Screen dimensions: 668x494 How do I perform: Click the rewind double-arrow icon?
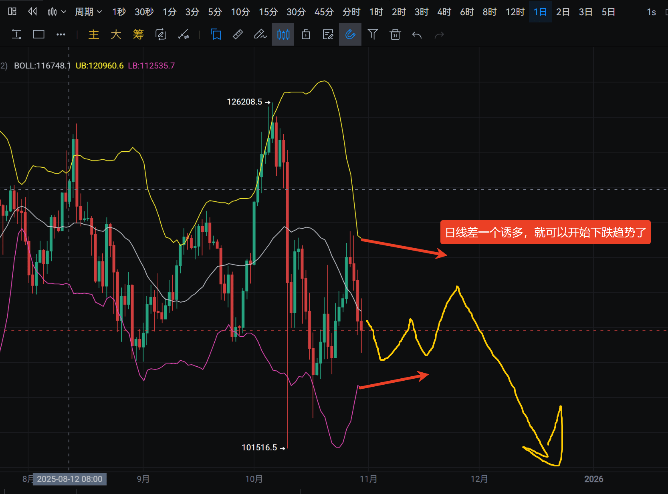(x=32, y=12)
